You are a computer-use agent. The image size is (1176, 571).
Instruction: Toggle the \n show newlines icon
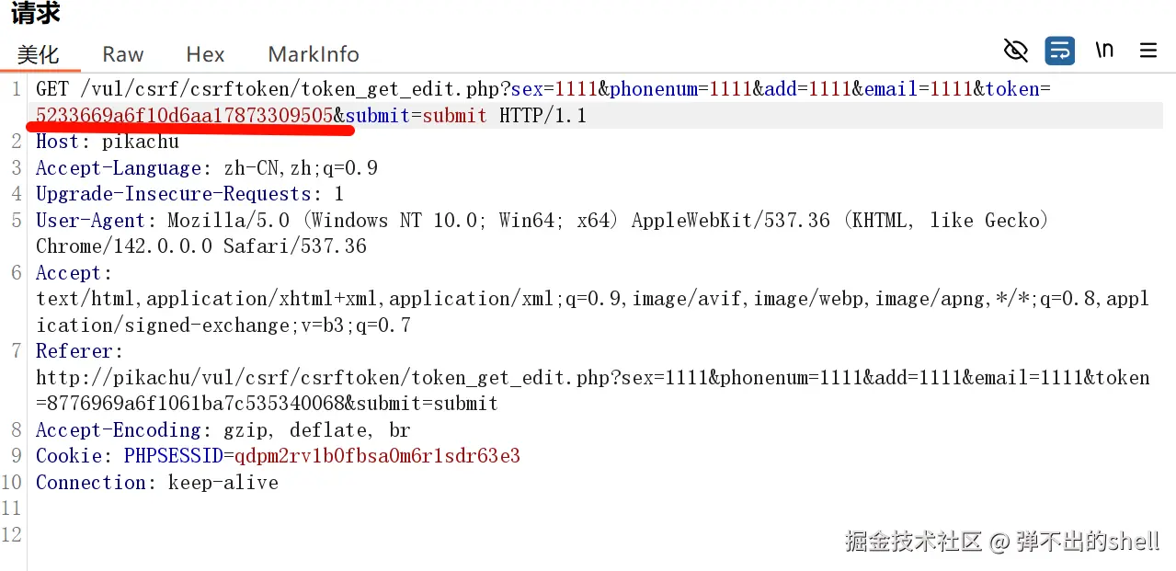click(1104, 51)
